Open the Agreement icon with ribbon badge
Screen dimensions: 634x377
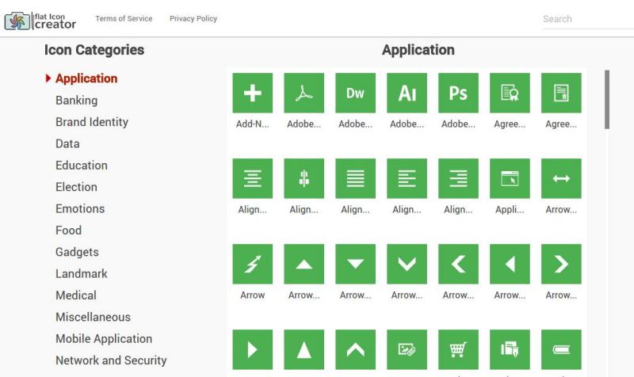pyautogui.click(x=510, y=93)
